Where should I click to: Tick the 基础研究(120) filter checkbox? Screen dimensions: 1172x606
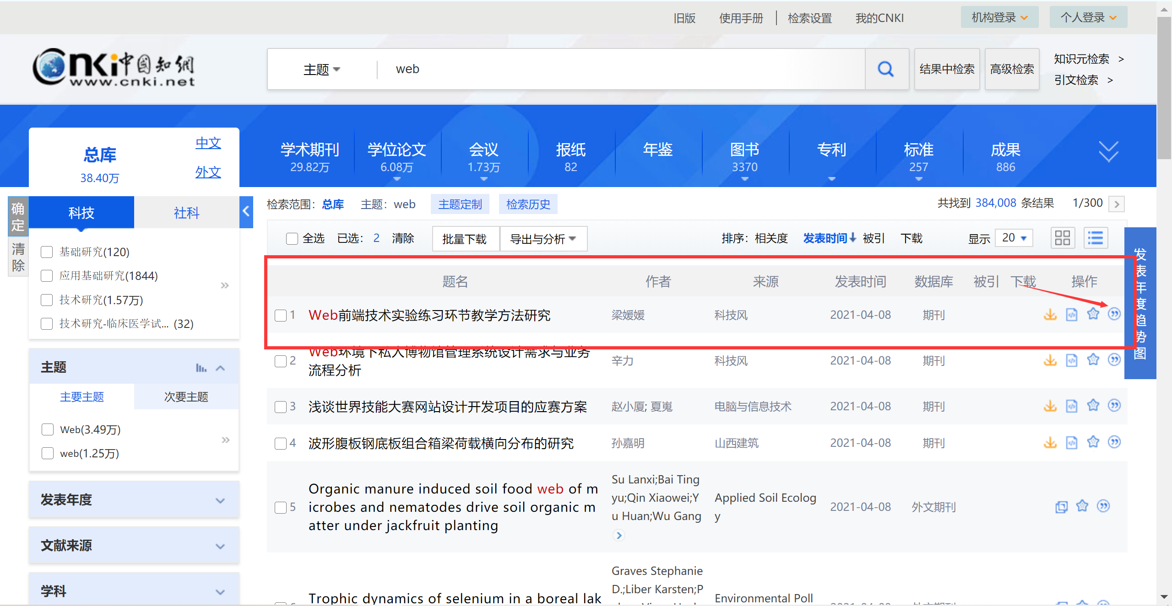point(47,252)
